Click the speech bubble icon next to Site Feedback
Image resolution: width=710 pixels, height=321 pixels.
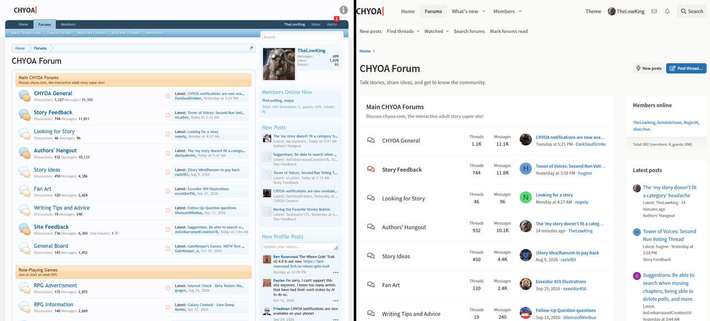(24, 229)
